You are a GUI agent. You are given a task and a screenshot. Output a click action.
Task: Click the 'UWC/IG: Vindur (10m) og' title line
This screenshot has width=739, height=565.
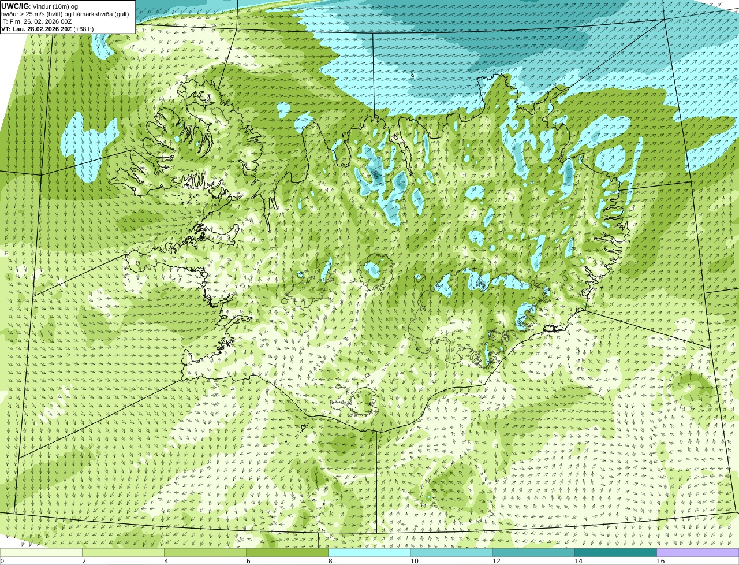(40, 6)
